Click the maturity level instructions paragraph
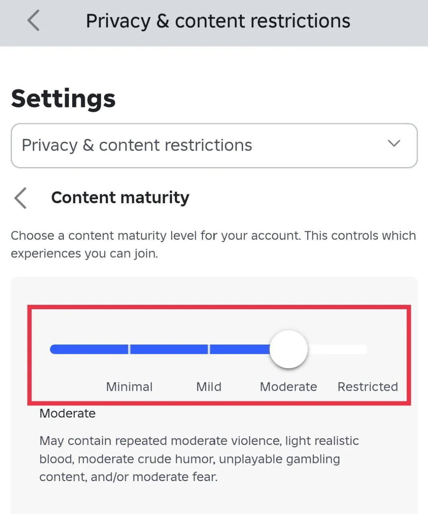The height and width of the screenshot is (514, 428). [x=213, y=244]
